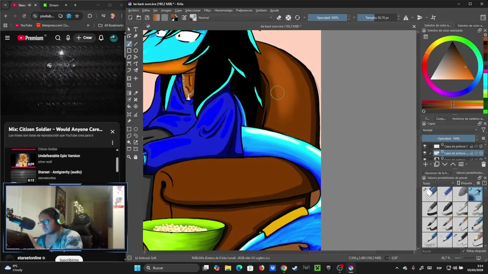Select the Color Sampler eyedropper tool
488x274 pixels.
[136, 93]
